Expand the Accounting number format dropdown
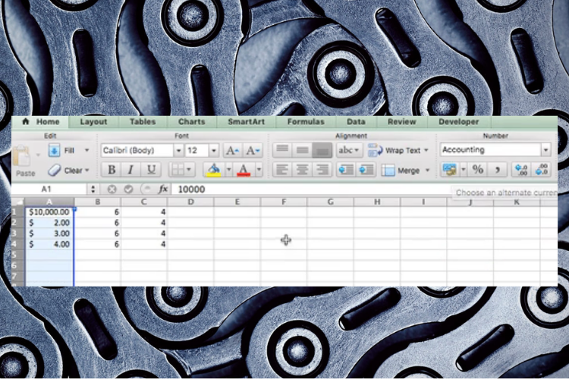 545,150
